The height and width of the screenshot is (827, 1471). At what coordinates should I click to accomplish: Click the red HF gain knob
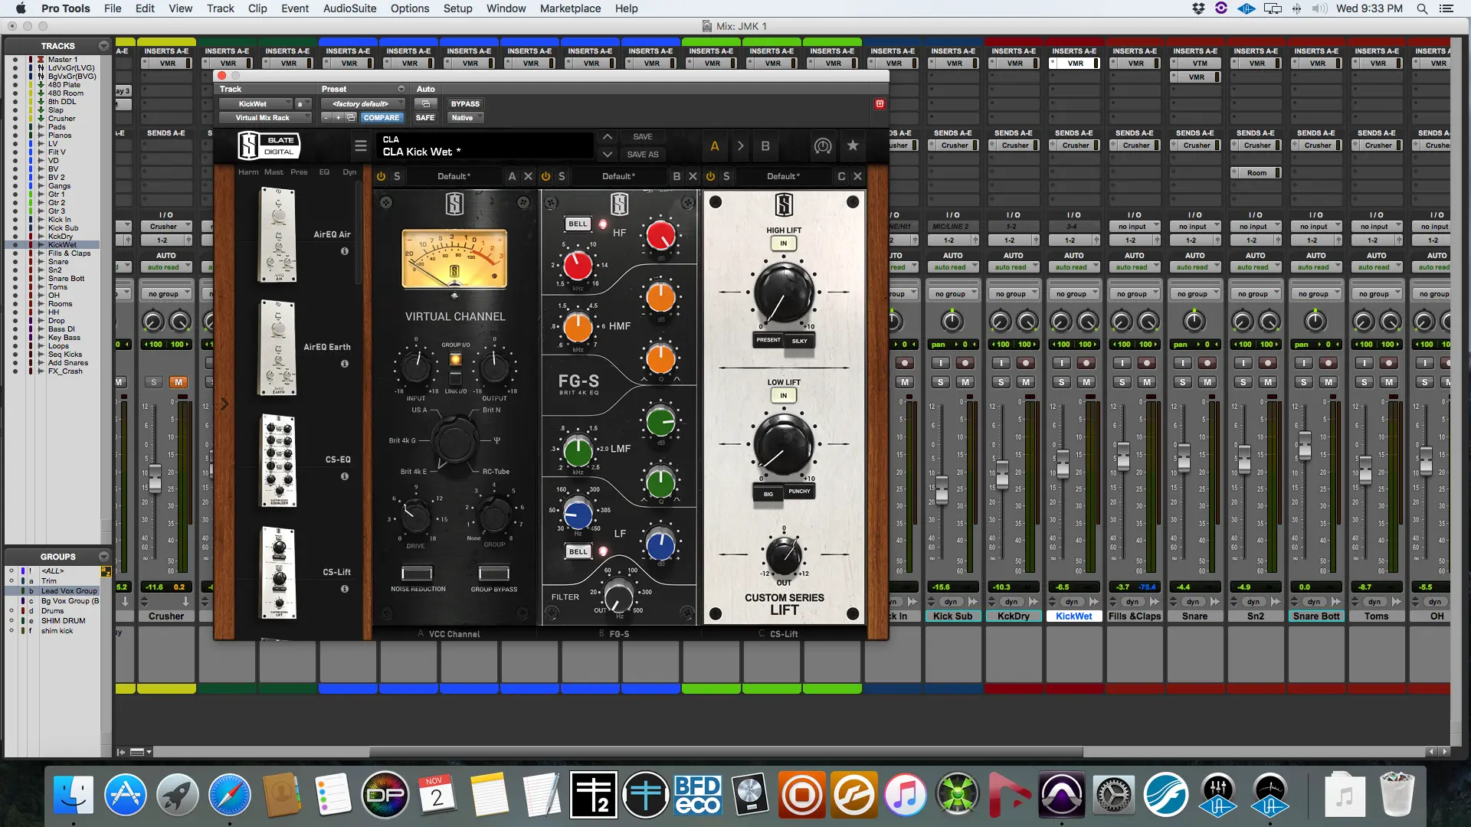click(x=660, y=236)
